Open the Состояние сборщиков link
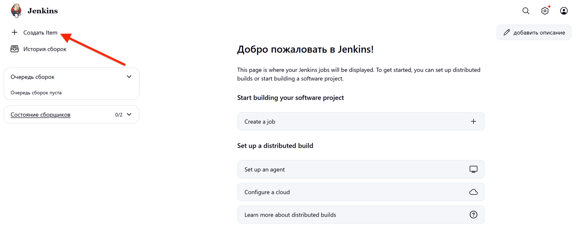 (x=40, y=114)
